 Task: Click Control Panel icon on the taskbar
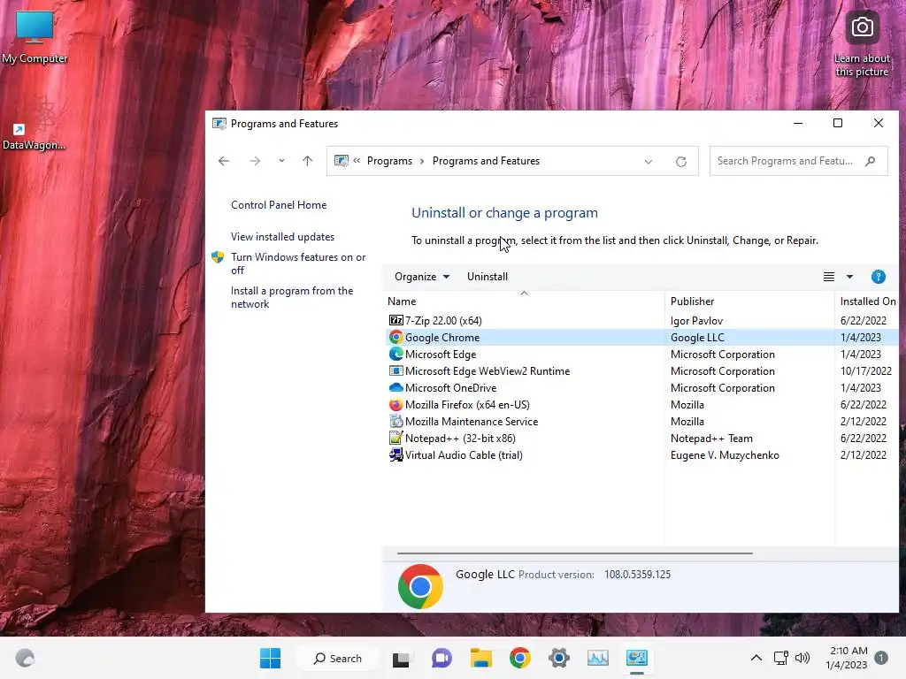(x=637, y=658)
